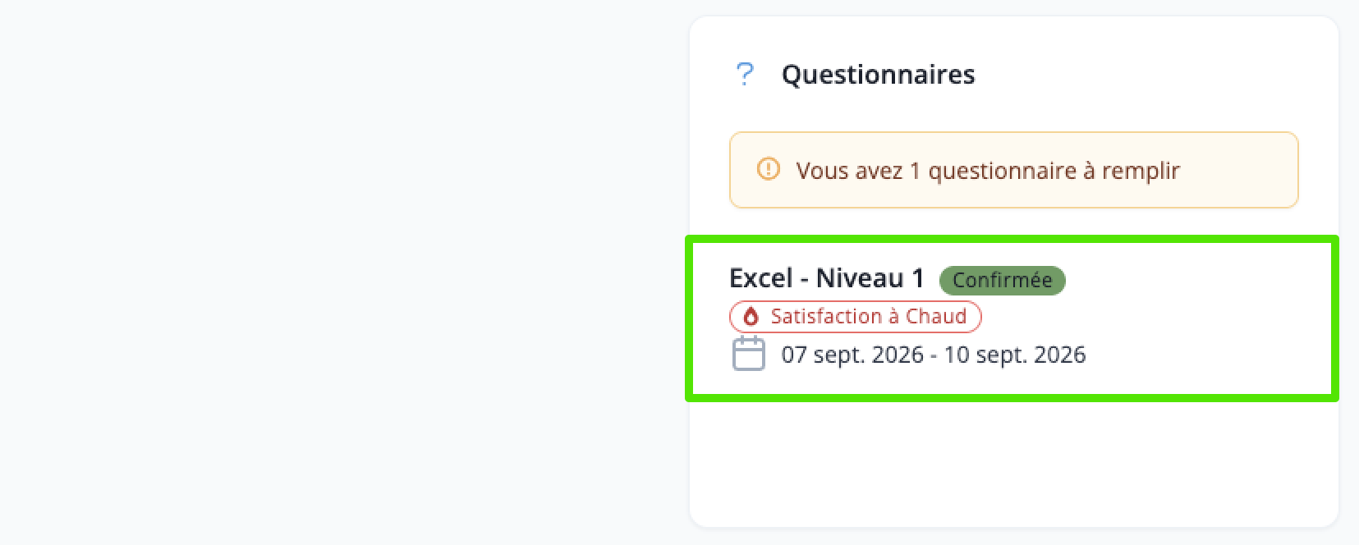Click the word Excel in the title
This screenshot has height=545, width=1359.
(761, 278)
